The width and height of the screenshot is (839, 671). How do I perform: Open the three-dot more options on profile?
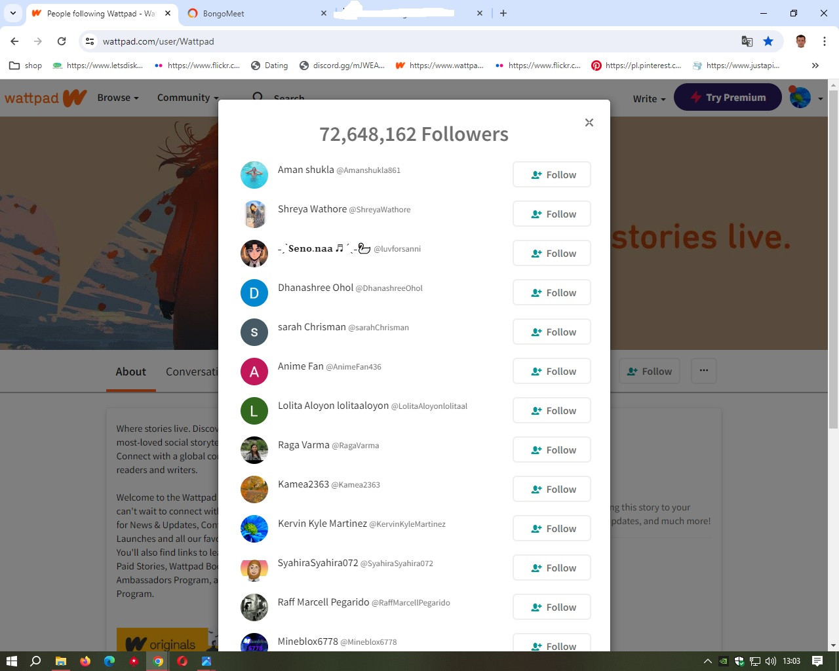[x=703, y=371]
